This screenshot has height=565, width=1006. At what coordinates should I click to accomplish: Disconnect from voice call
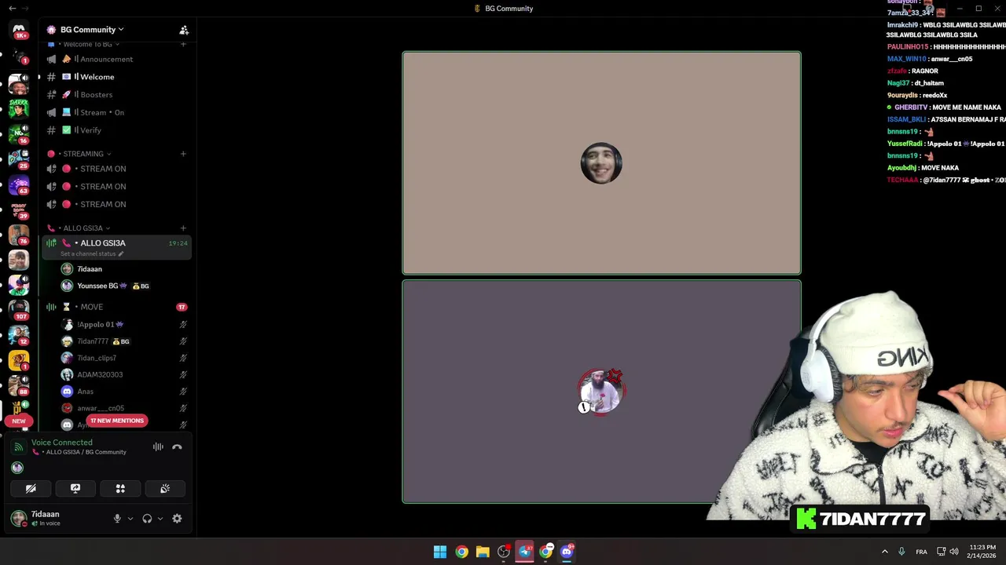[x=177, y=447]
